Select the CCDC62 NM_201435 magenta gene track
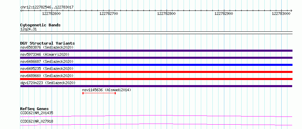 click(156, 116)
